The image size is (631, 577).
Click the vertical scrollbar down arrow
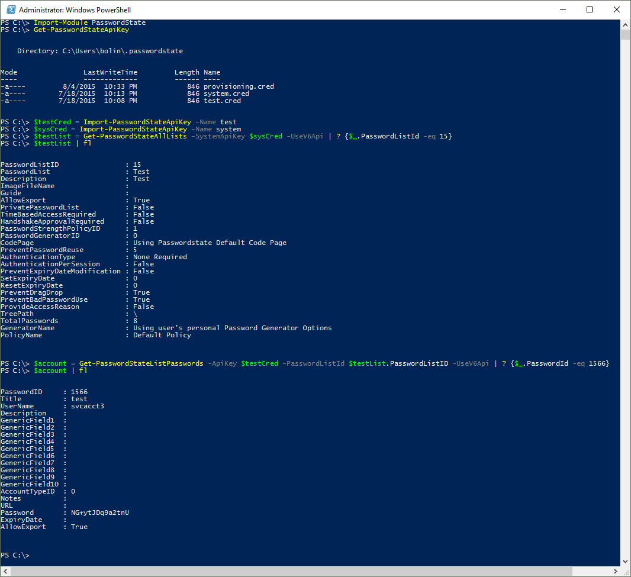[x=625, y=562]
